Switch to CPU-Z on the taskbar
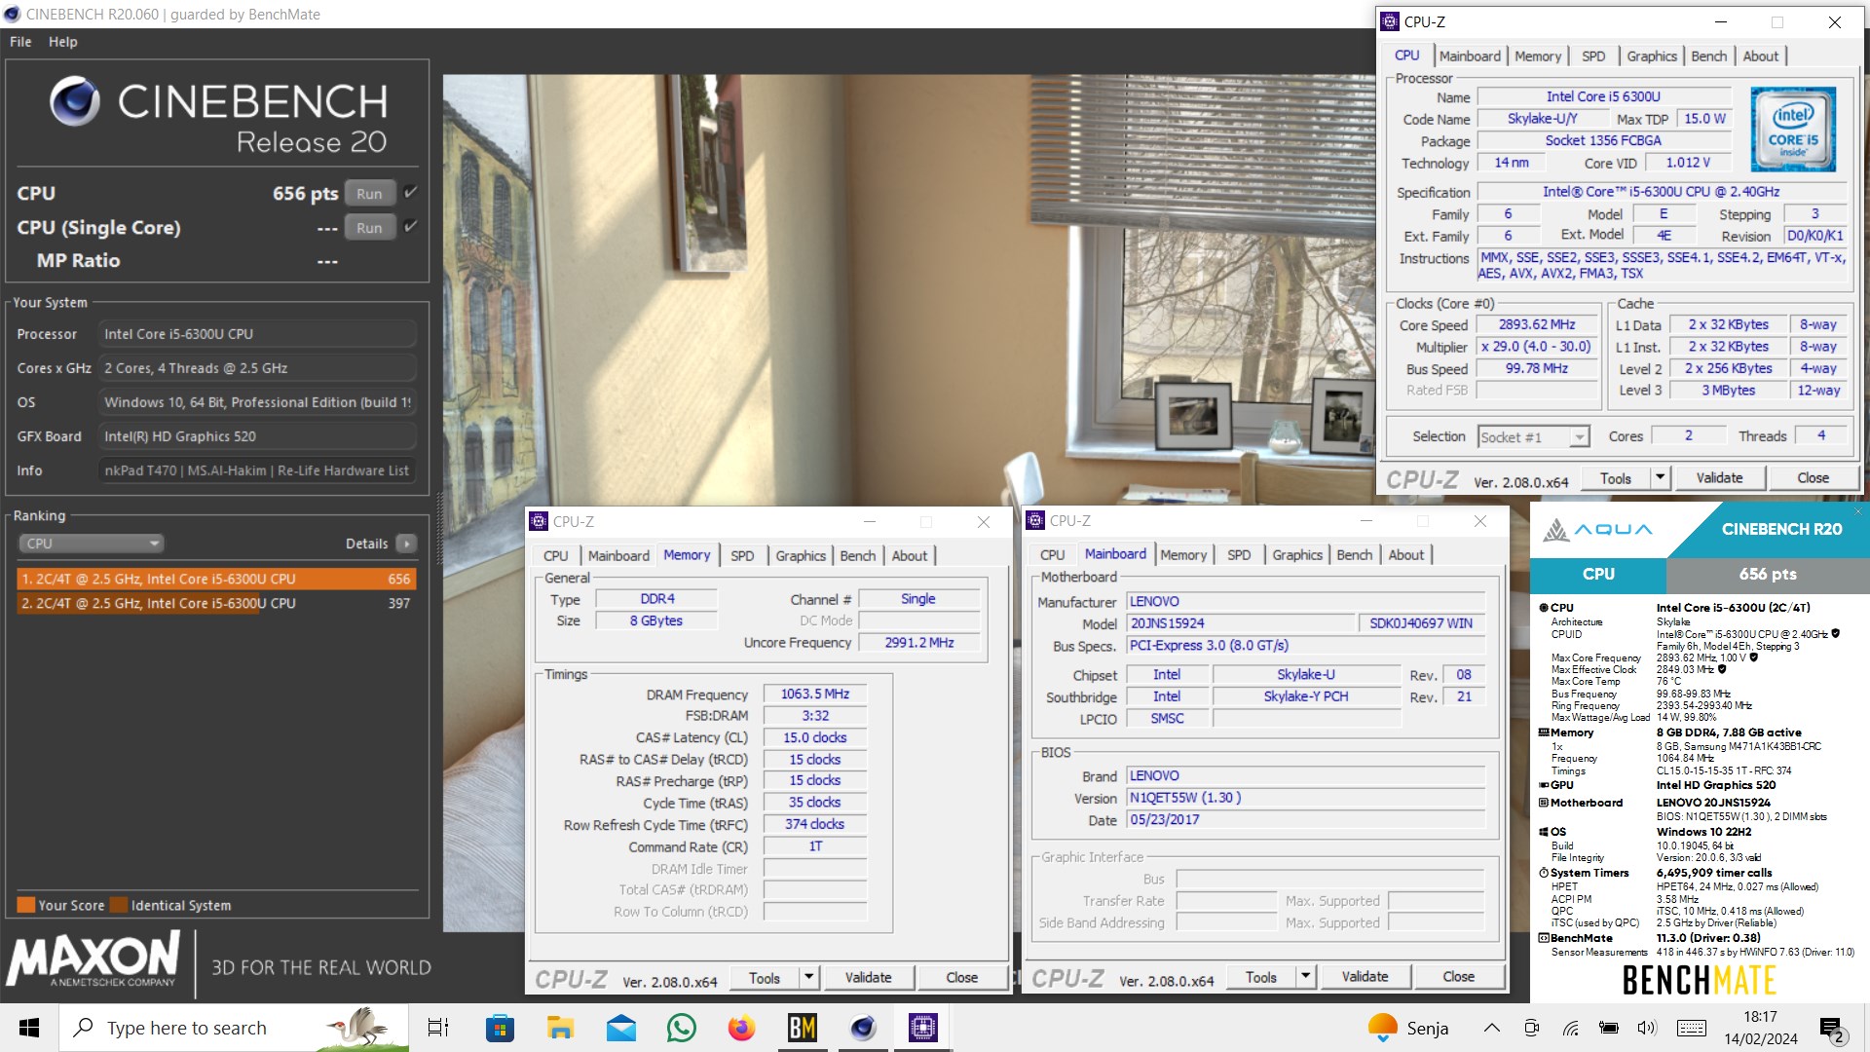Screen dimensions: 1870x1052 tap(922, 1028)
